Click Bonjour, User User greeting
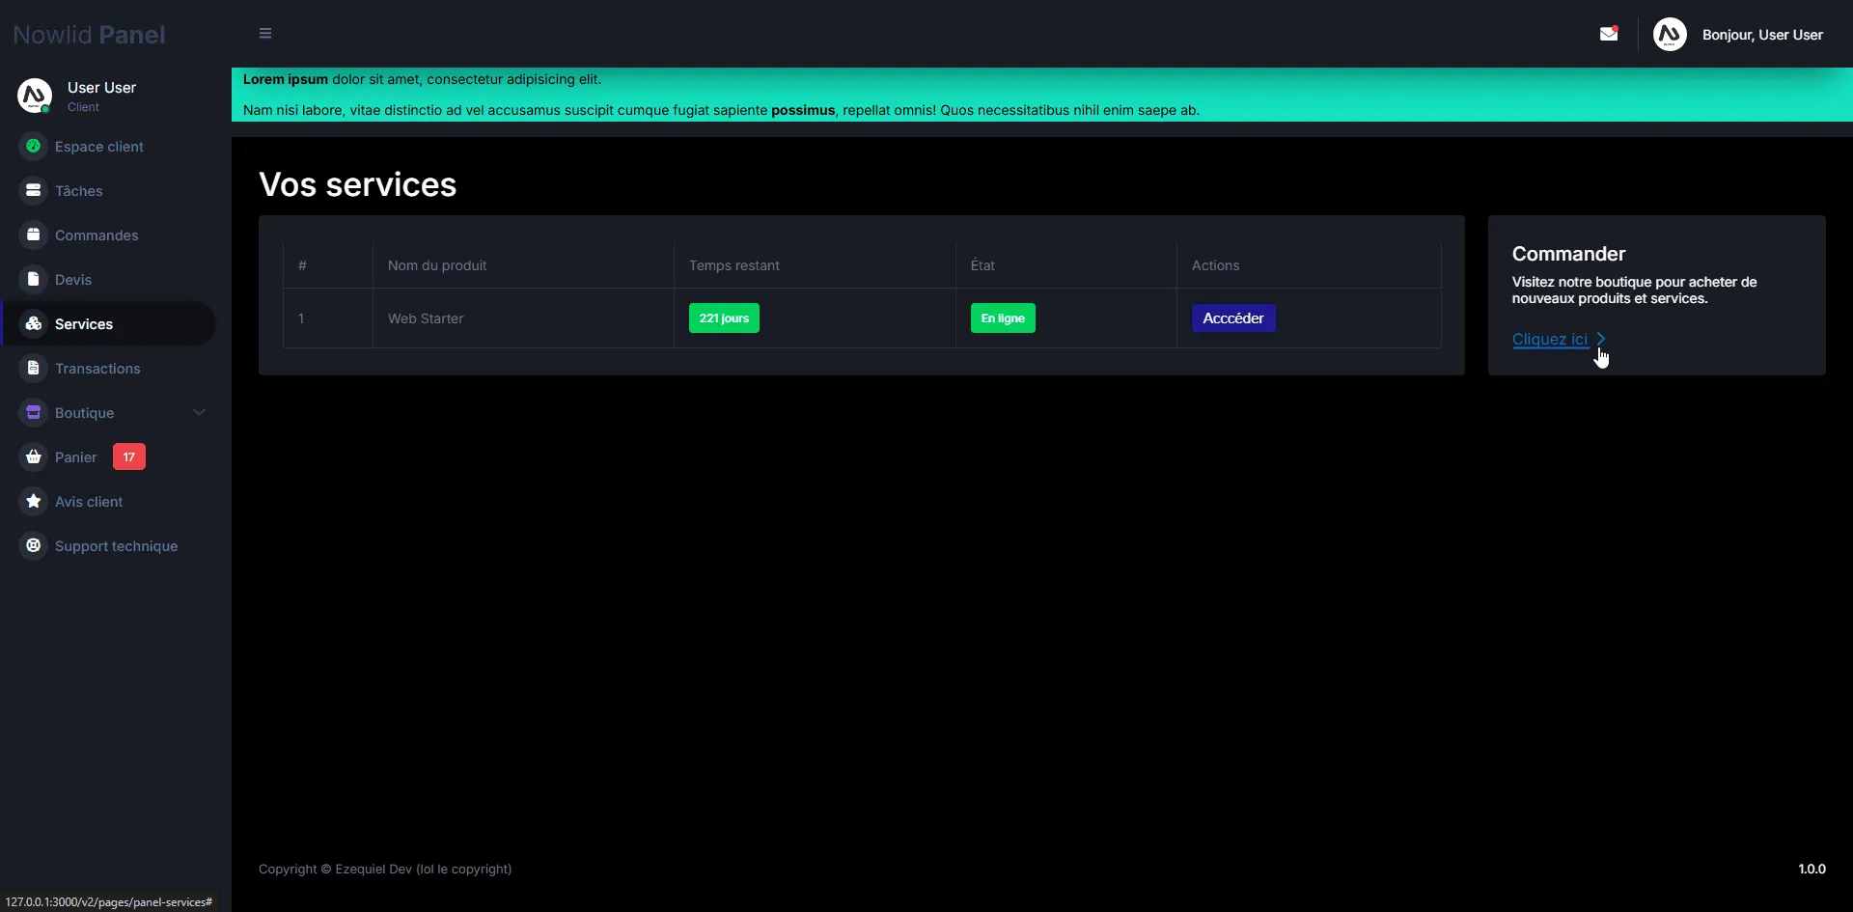 (1762, 35)
